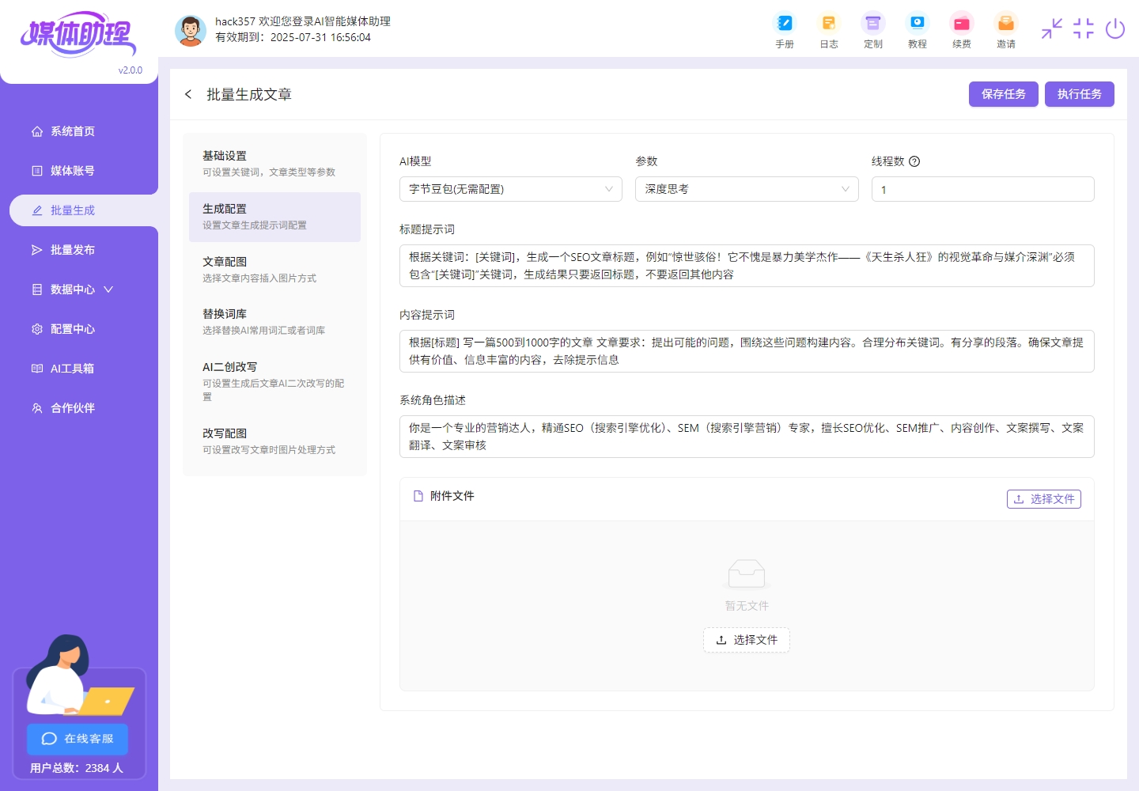Go to 批量发布 in sidebar
This screenshot has height=791, width=1139.
73,250
